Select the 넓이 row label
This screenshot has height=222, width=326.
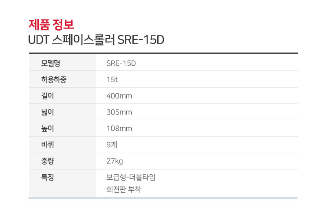pos(48,112)
